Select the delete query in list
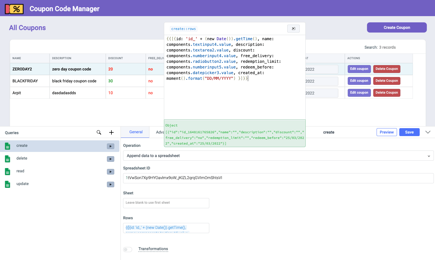This screenshot has width=435, height=260. (22, 158)
